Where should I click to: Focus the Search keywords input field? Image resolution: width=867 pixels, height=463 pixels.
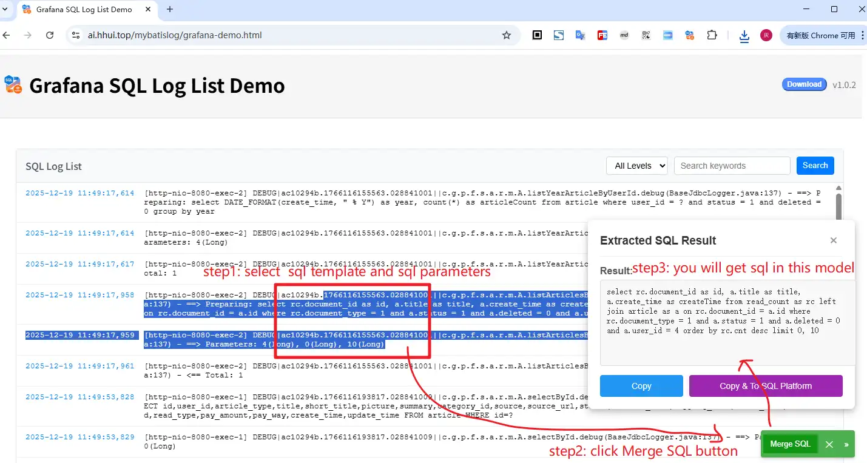tap(732, 166)
